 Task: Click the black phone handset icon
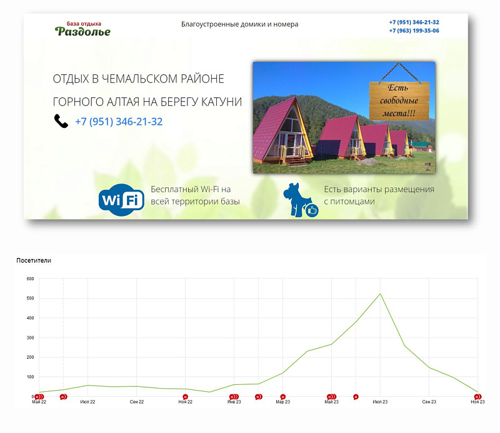click(x=61, y=121)
